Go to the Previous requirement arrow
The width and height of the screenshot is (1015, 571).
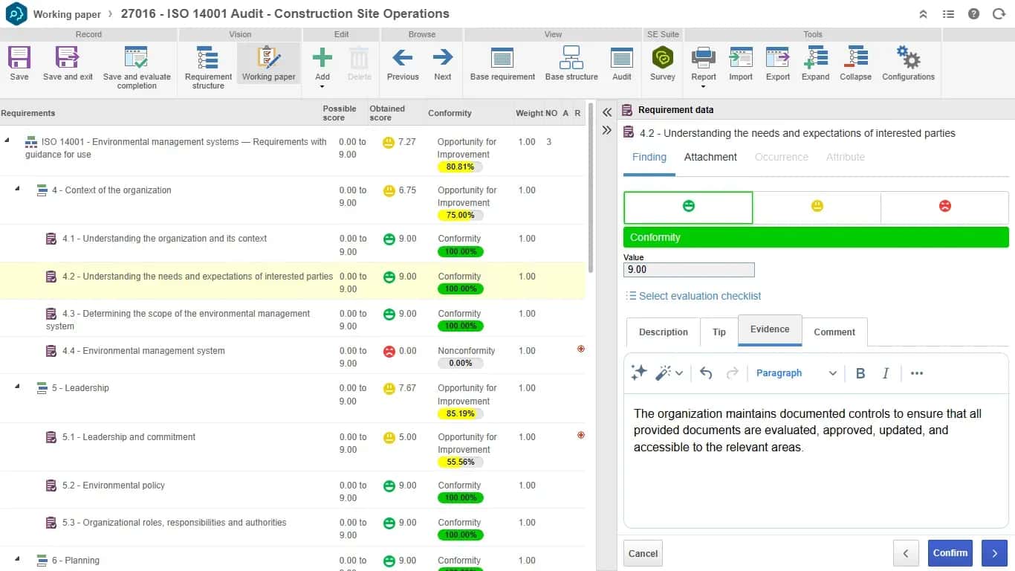(403, 57)
